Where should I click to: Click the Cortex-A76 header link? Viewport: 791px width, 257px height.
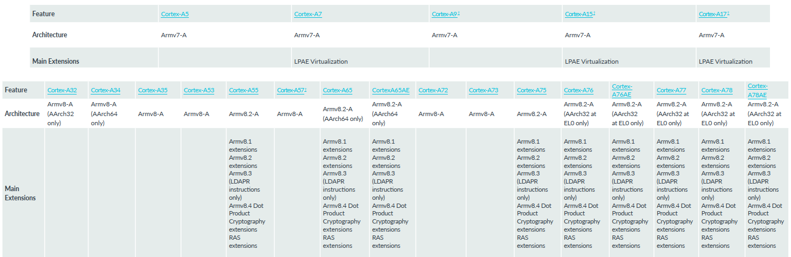(578, 90)
